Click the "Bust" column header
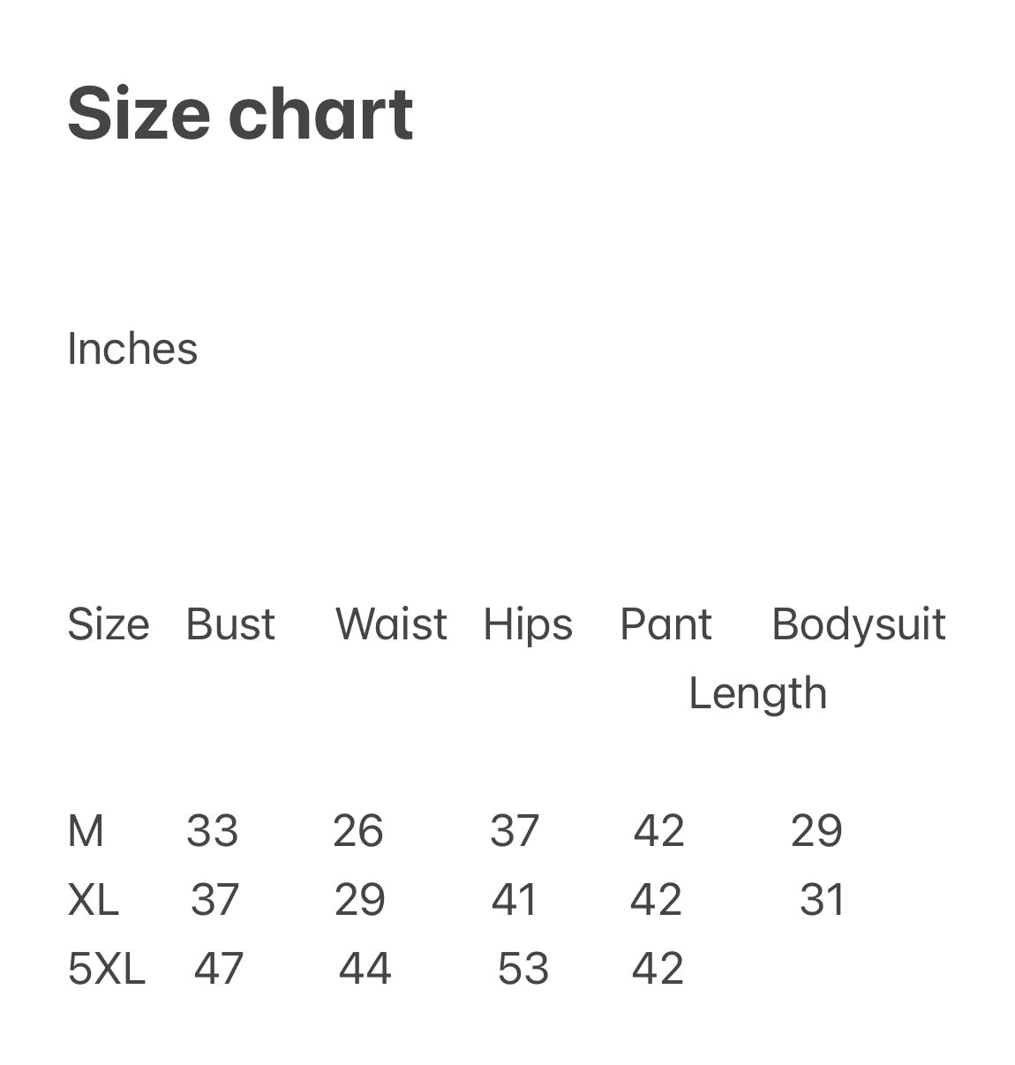Image resolution: width=1015 pixels, height=1065 pixels. click(x=230, y=624)
